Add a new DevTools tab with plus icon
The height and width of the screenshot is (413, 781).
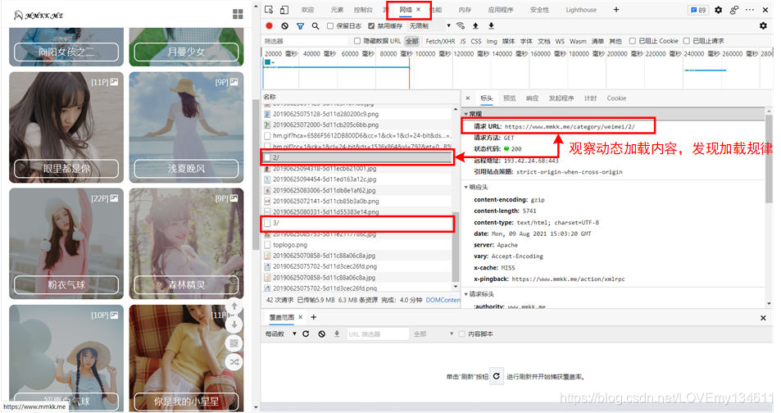[616, 10]
